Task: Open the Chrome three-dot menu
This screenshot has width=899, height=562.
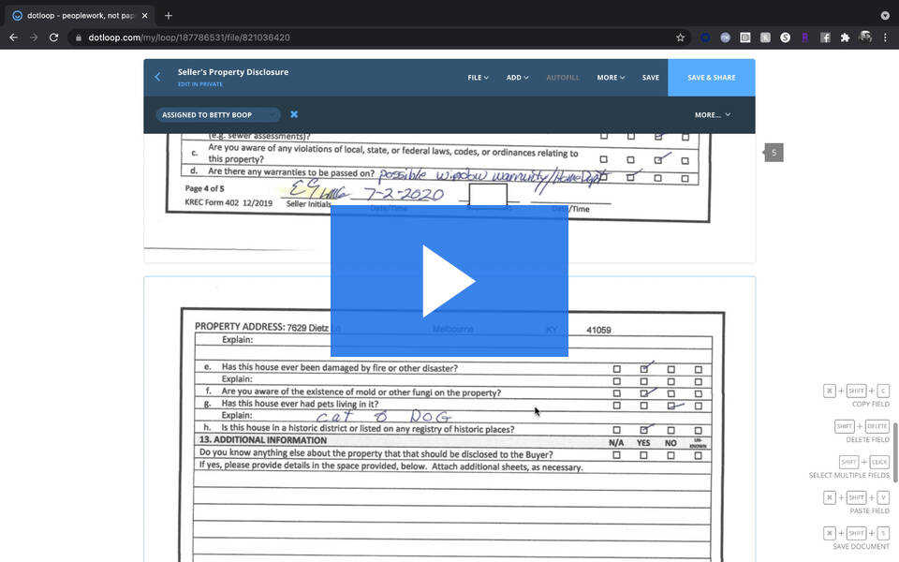Action: pyautogui.click(x=885, y=37)
